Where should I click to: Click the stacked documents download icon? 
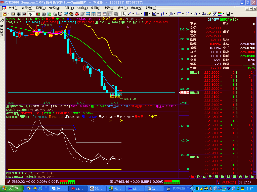(x=55, y=14)
